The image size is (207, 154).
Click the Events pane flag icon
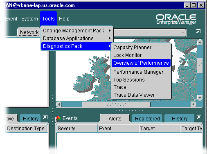pos(58,119)
